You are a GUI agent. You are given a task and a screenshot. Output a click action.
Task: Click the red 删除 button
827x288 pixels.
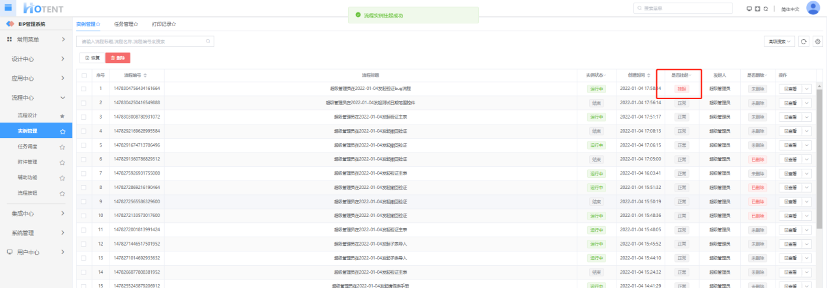(118, 58)
